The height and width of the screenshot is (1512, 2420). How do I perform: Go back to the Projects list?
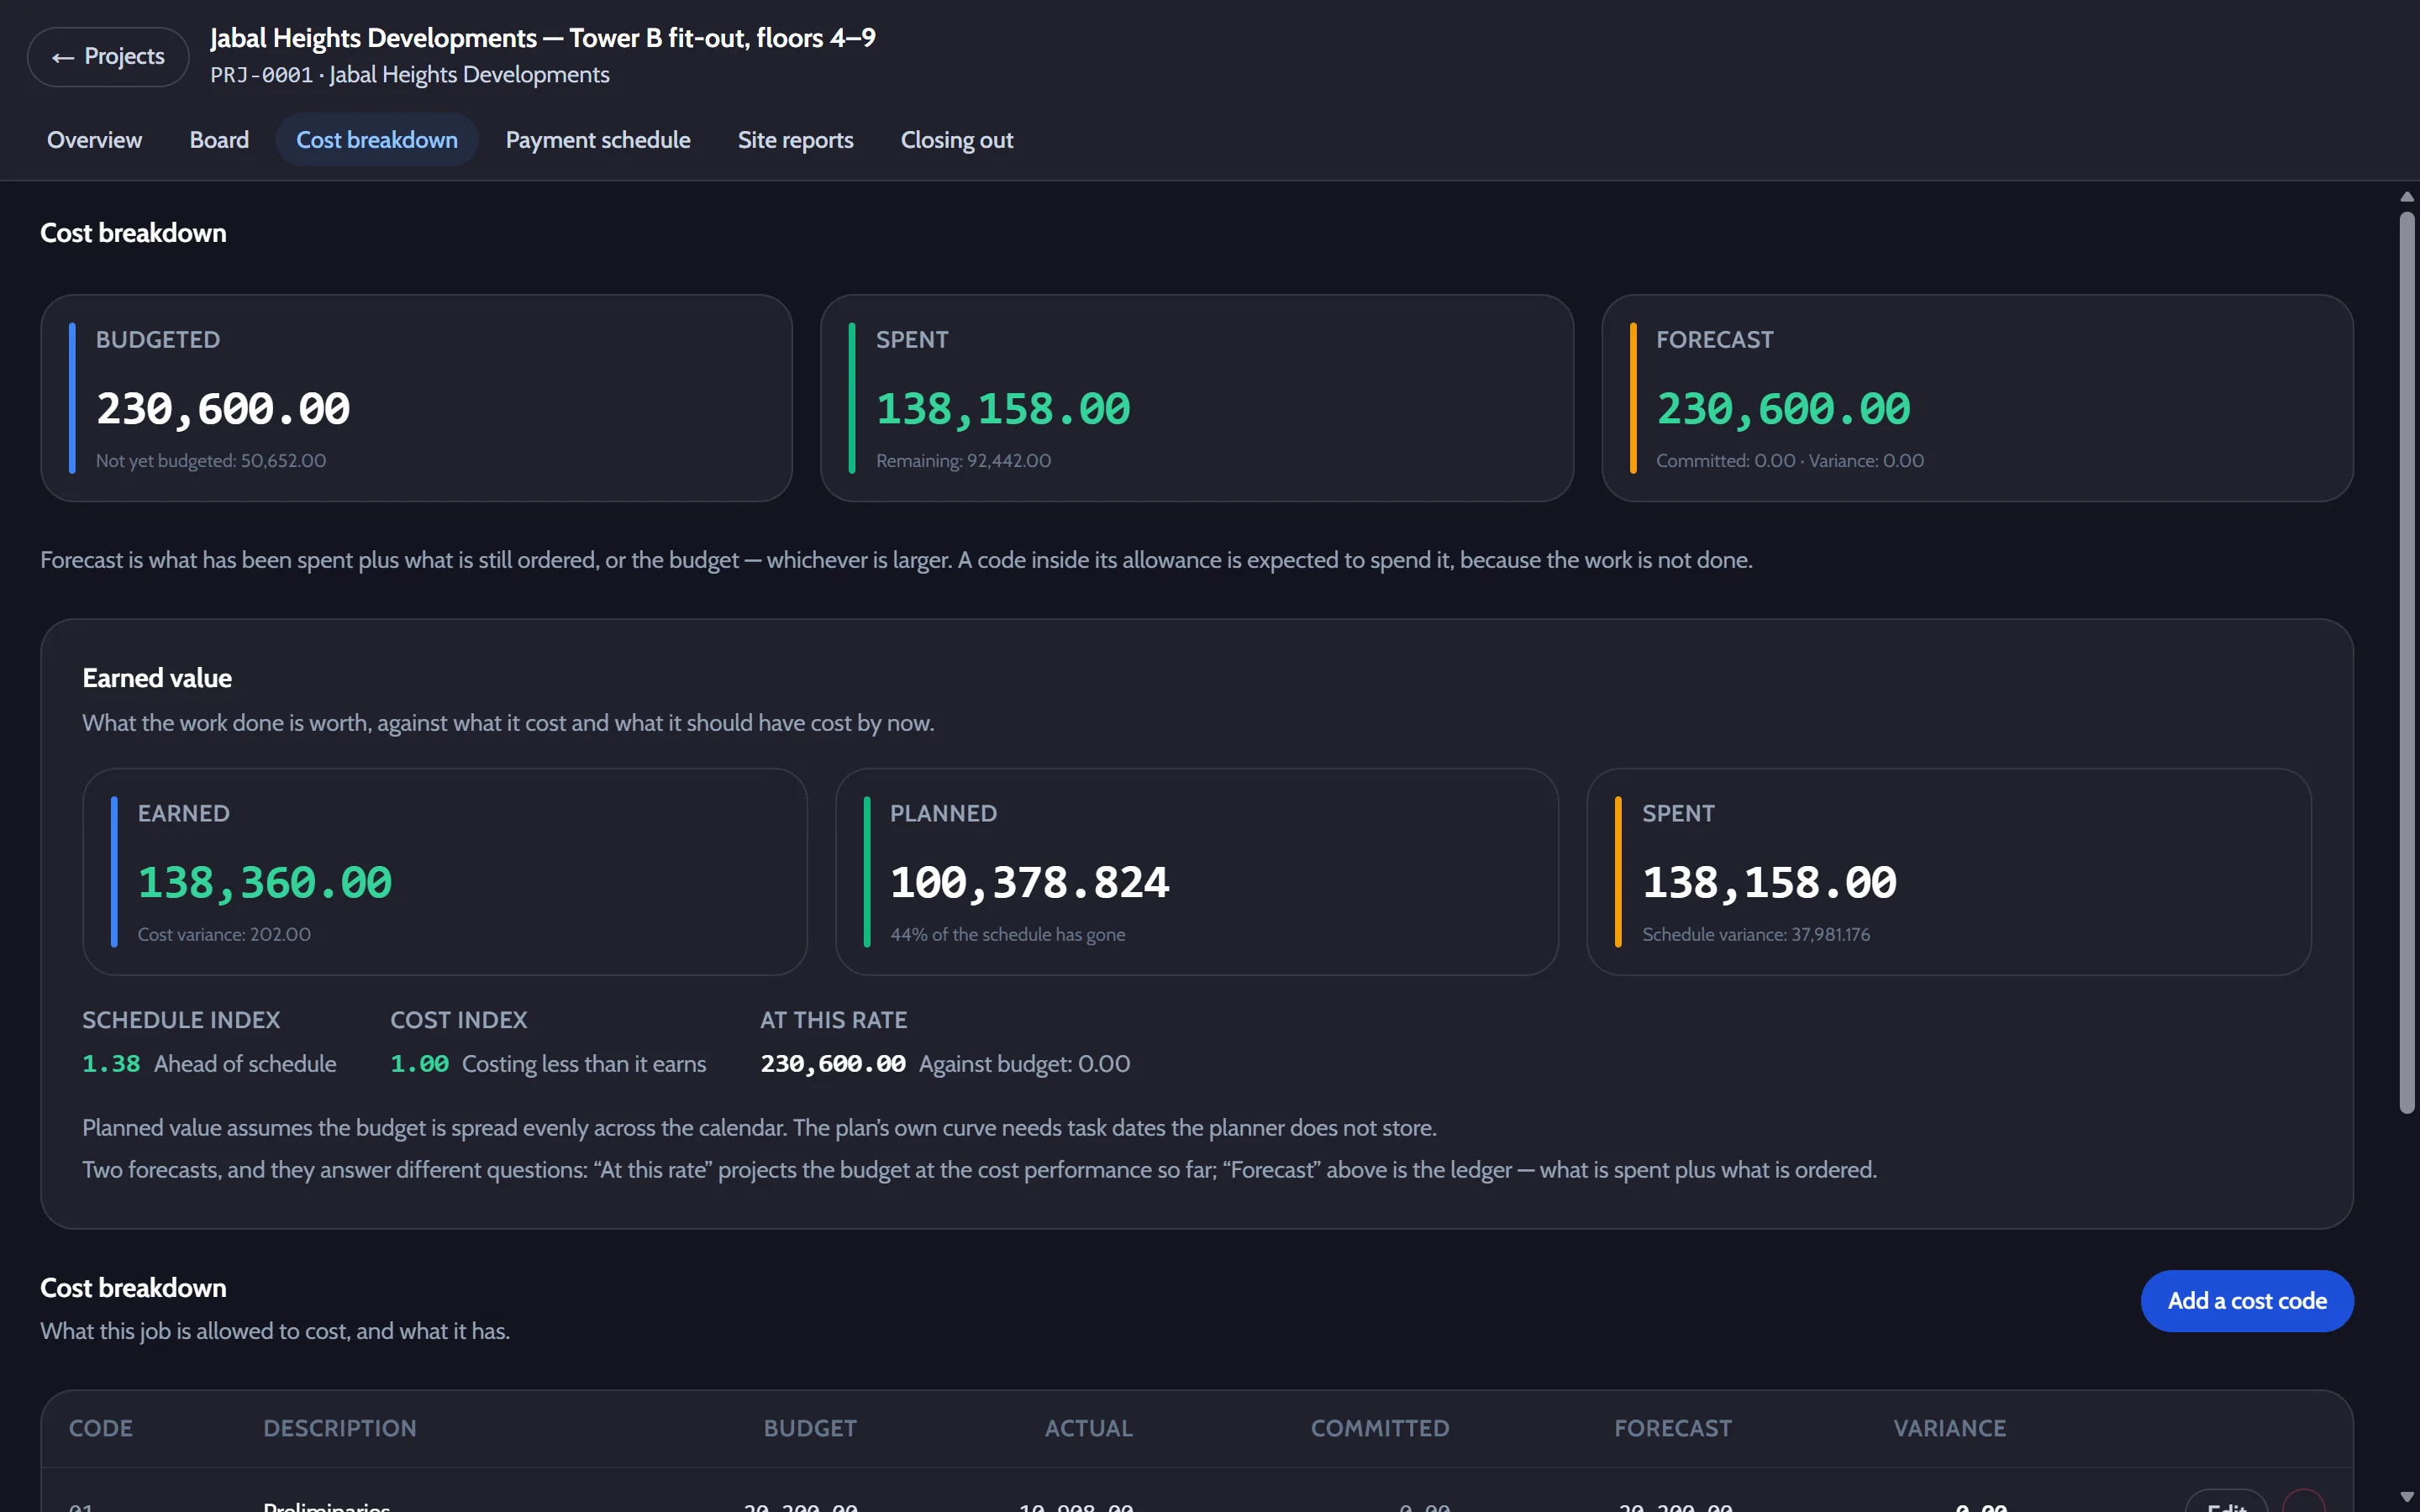point(108,57)
